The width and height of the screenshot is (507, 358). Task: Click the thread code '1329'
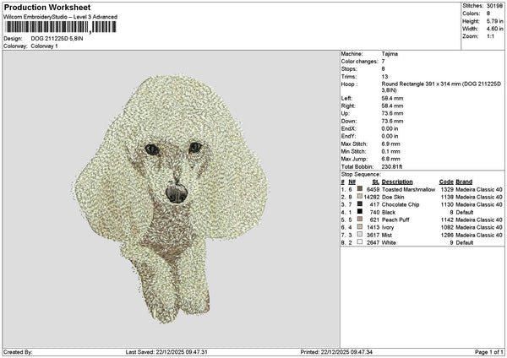447,189
